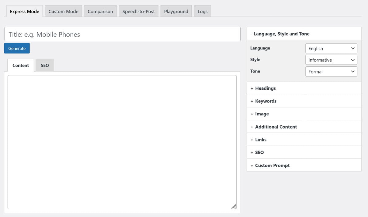Expand the Keywords section
The height and width of the screenshot is (217, 368).
(x=266, y=101)
